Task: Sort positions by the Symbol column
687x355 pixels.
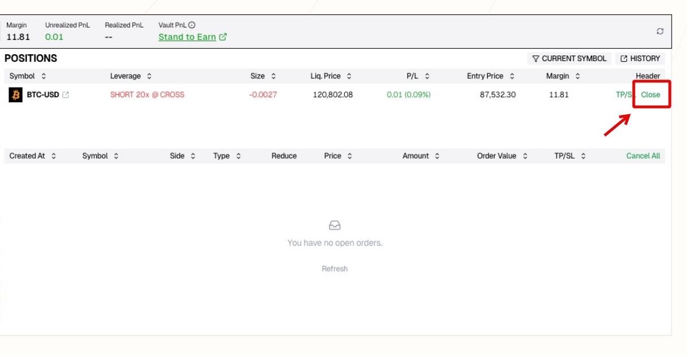Action: click(27, 76)
